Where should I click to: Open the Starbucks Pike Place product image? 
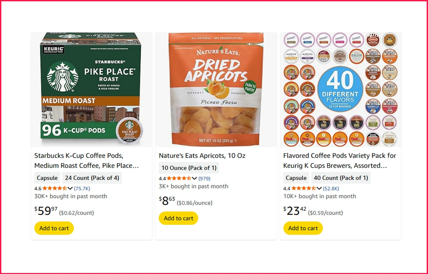92,89
